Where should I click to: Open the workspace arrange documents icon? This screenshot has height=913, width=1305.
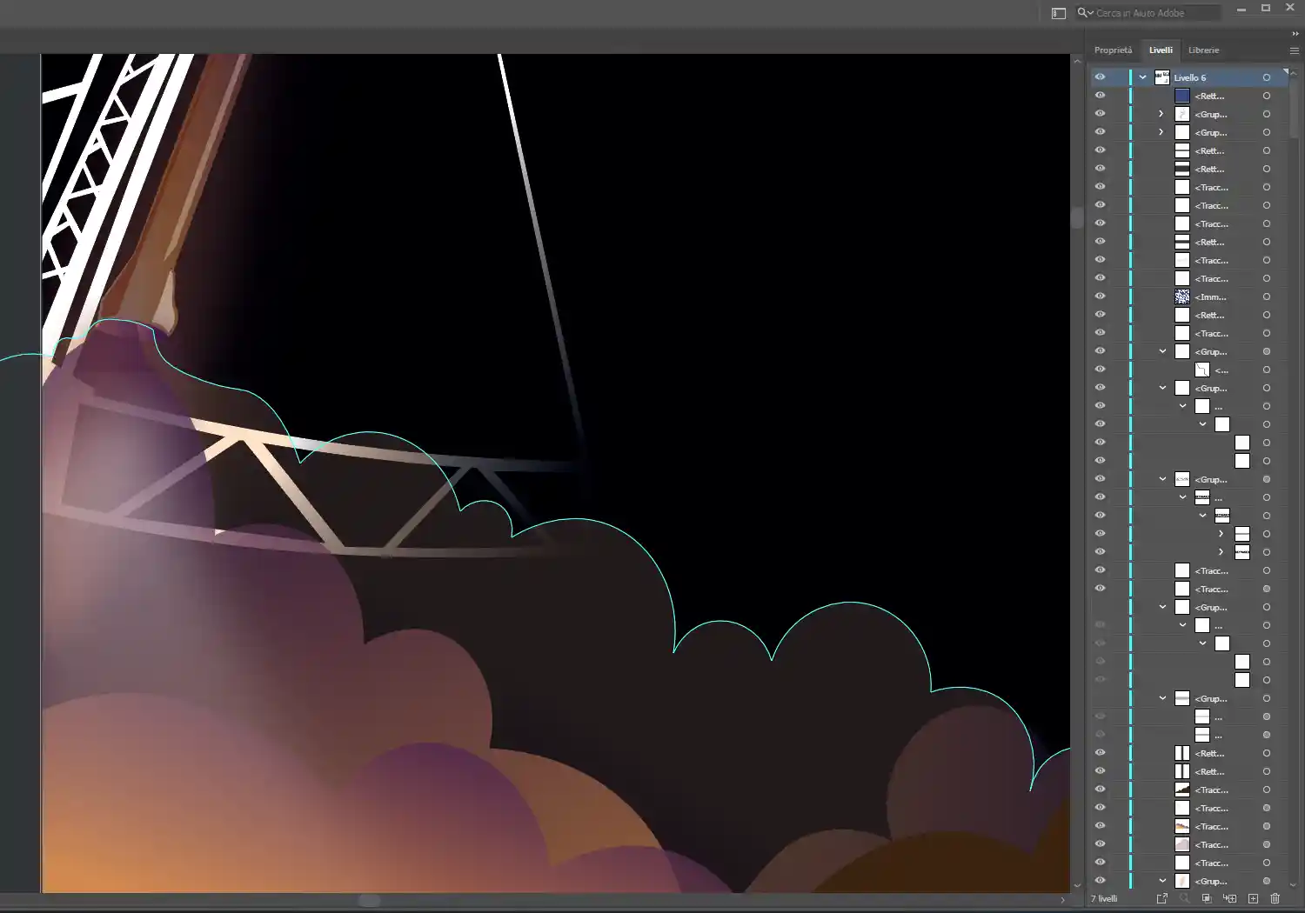(1059, 13)
